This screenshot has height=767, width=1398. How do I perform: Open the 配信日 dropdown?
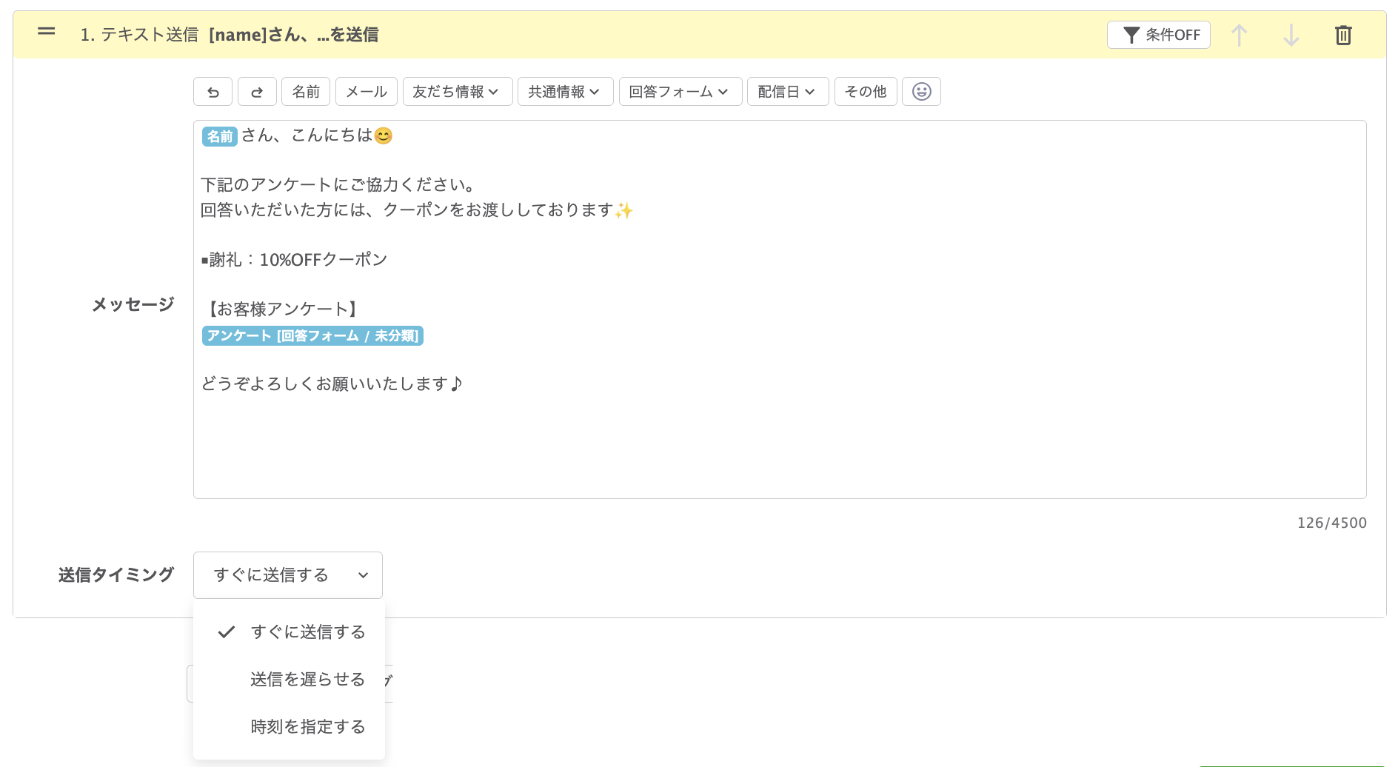pyautogui.click(x=787, y=91)
